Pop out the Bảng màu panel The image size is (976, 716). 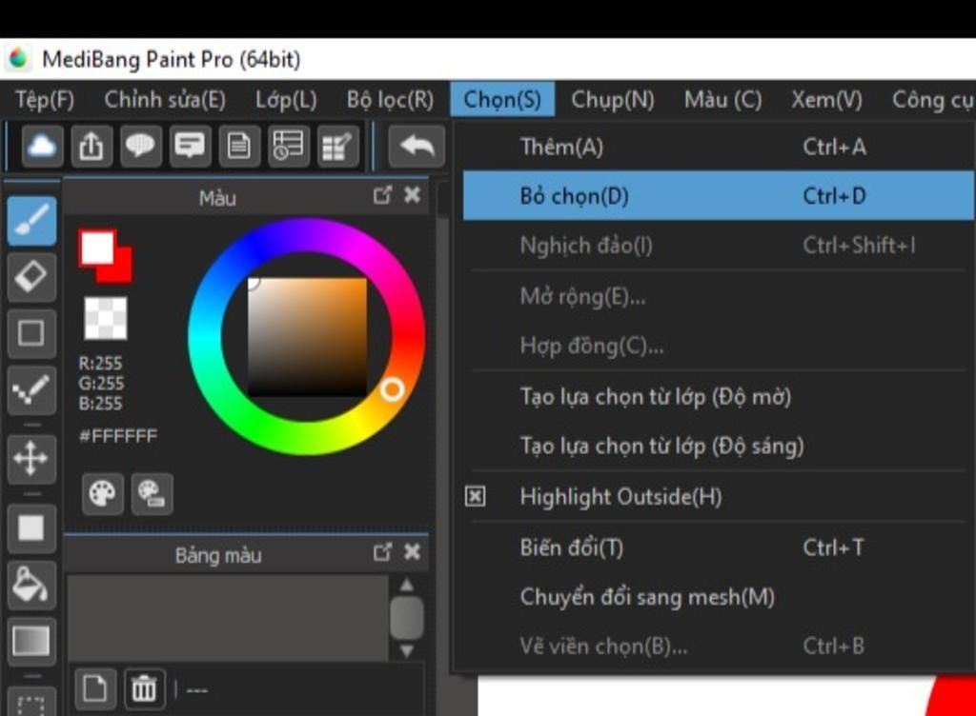[x=383, y=552]
